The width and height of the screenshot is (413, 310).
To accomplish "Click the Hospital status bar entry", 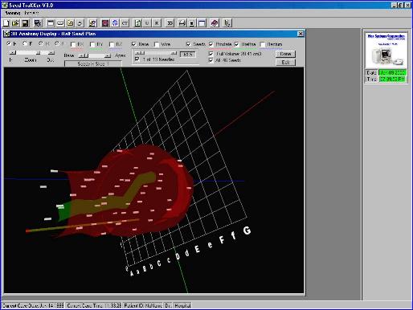I will 182,306.
